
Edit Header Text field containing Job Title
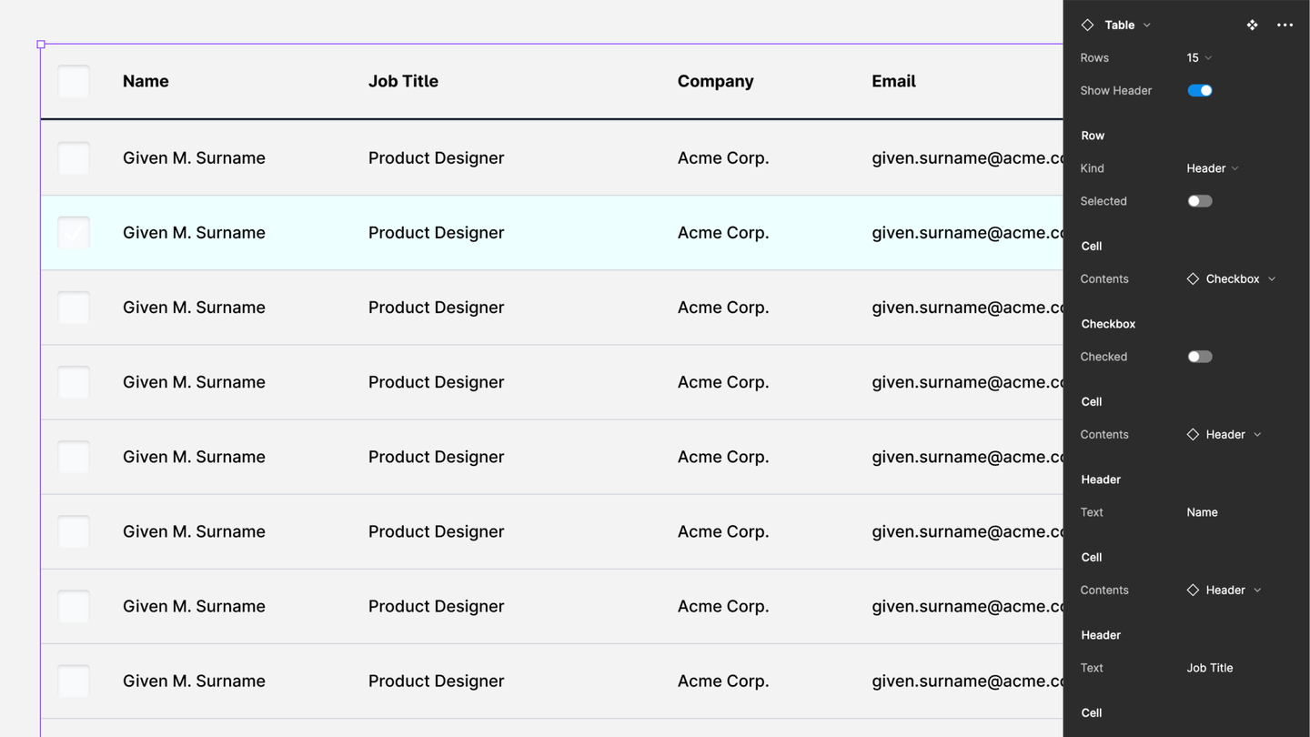click(x=1209, y=668)
